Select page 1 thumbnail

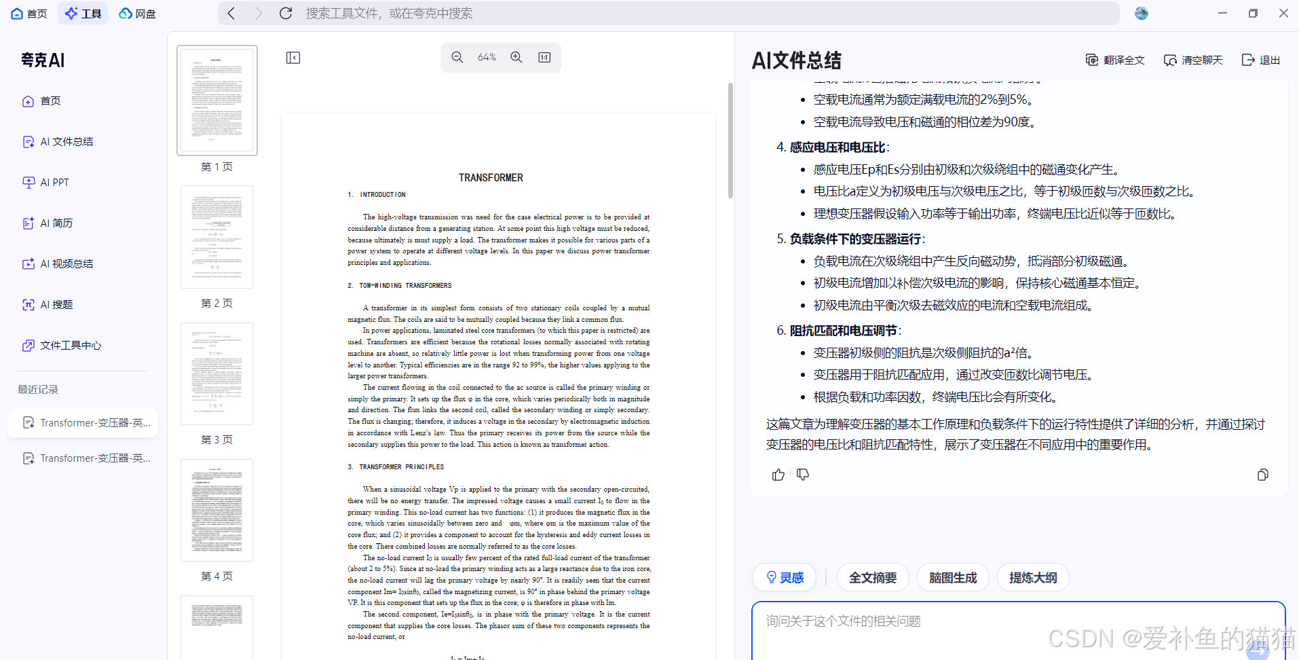(217, 100)
